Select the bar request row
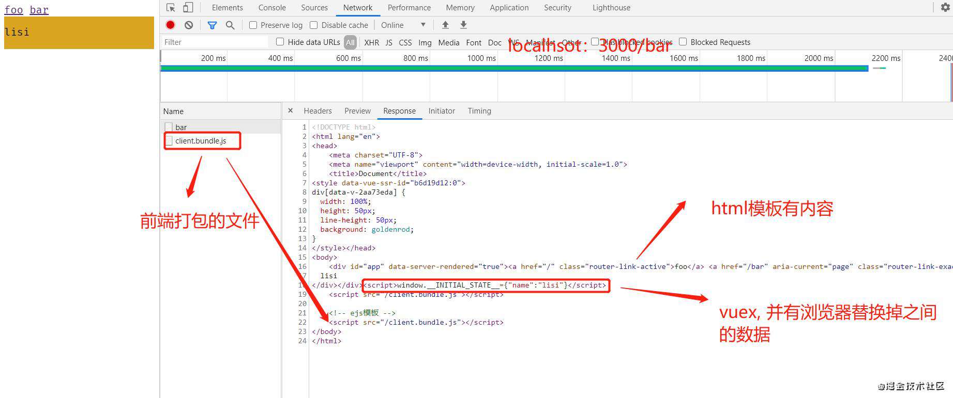 220,127
